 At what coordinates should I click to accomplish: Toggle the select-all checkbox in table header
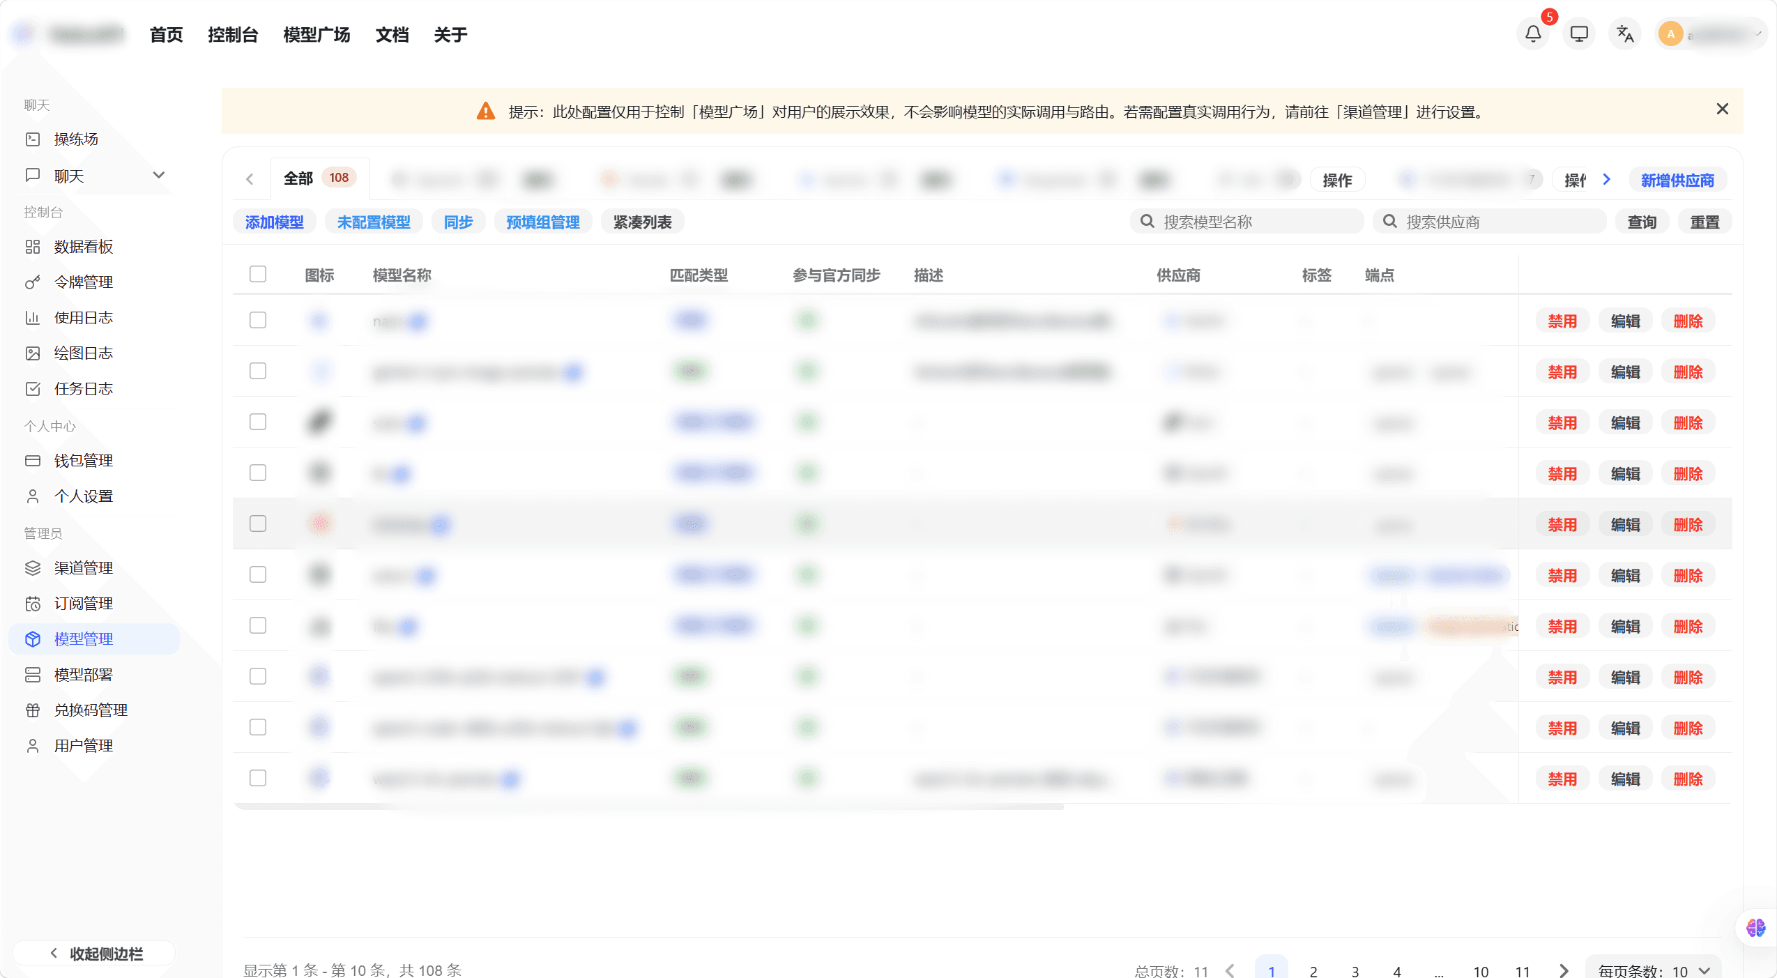(257, 274)
